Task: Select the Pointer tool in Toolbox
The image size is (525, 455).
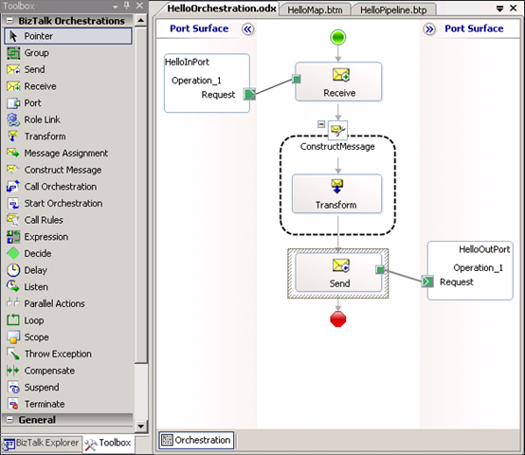Action: coord(68,36)
